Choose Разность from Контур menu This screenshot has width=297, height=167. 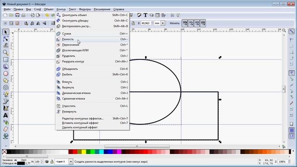[x=92, y=39]
